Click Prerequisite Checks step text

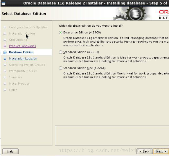click(23, 71)
